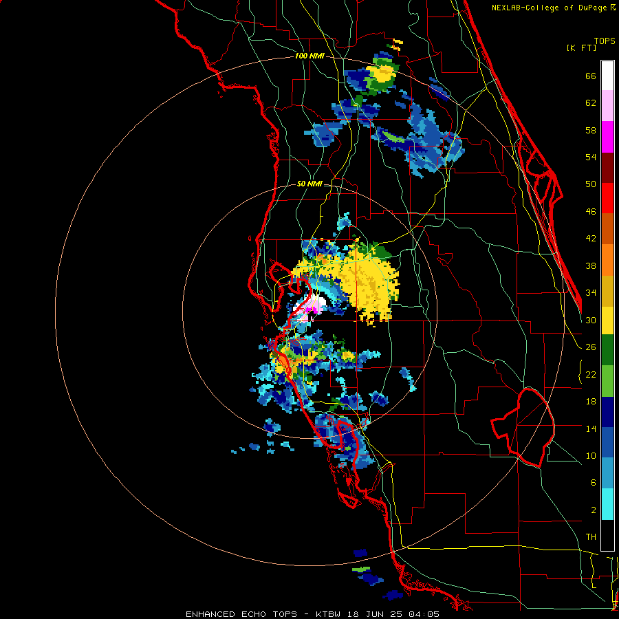Click the TH threshold legend label
The height and width of the screenshot is (619, 619).
591,537
